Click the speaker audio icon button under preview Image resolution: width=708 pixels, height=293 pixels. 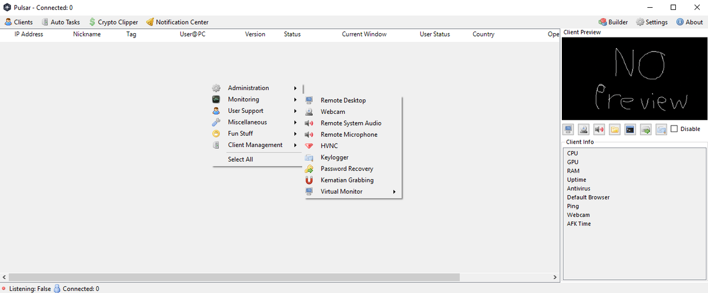599,129
